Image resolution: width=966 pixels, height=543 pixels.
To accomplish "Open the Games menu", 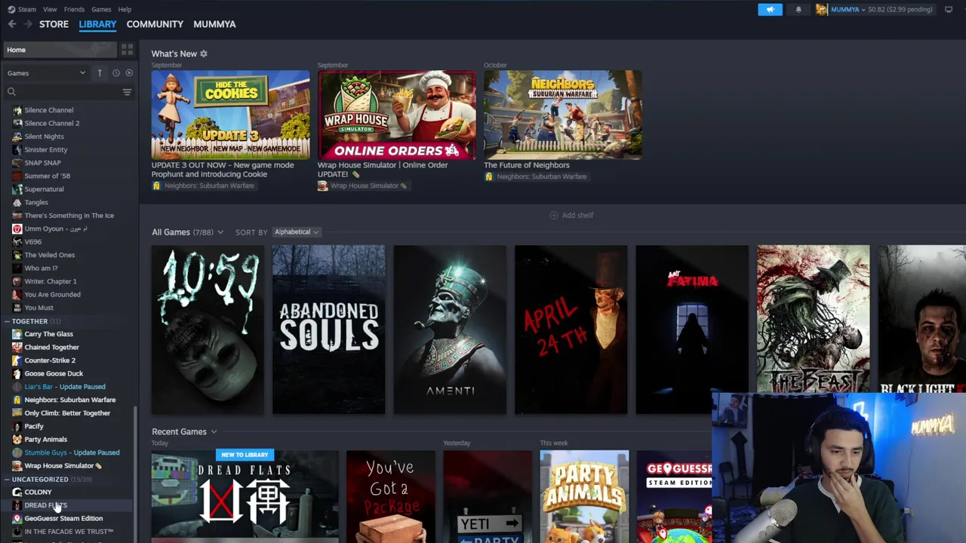I will (x=101, y=9).
